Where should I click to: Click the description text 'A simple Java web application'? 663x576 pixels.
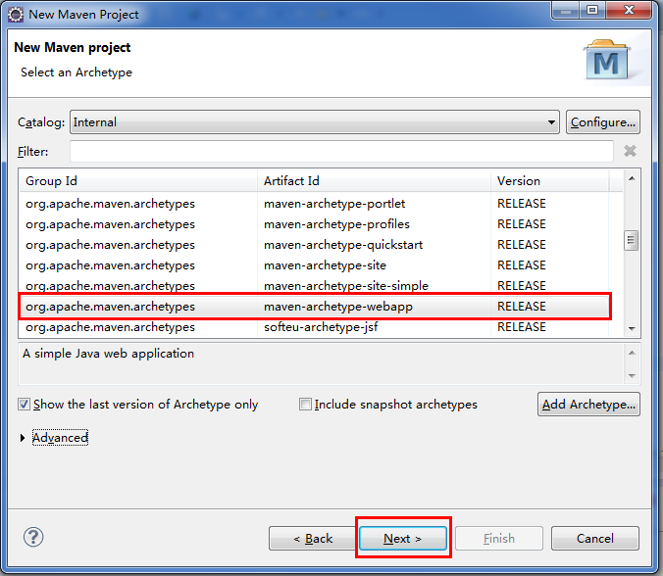[x=108, y=354]
